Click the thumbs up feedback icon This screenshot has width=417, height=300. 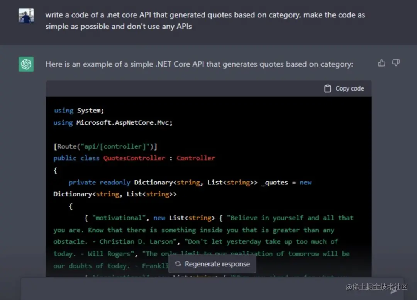(381, 63)
